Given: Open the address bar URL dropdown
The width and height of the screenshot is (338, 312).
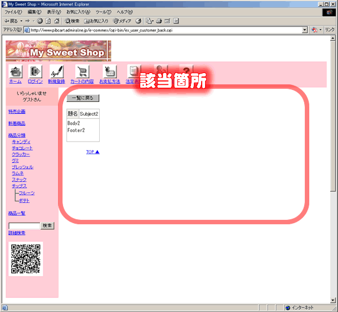Looking at the screenshot, I should pos(305,30).
